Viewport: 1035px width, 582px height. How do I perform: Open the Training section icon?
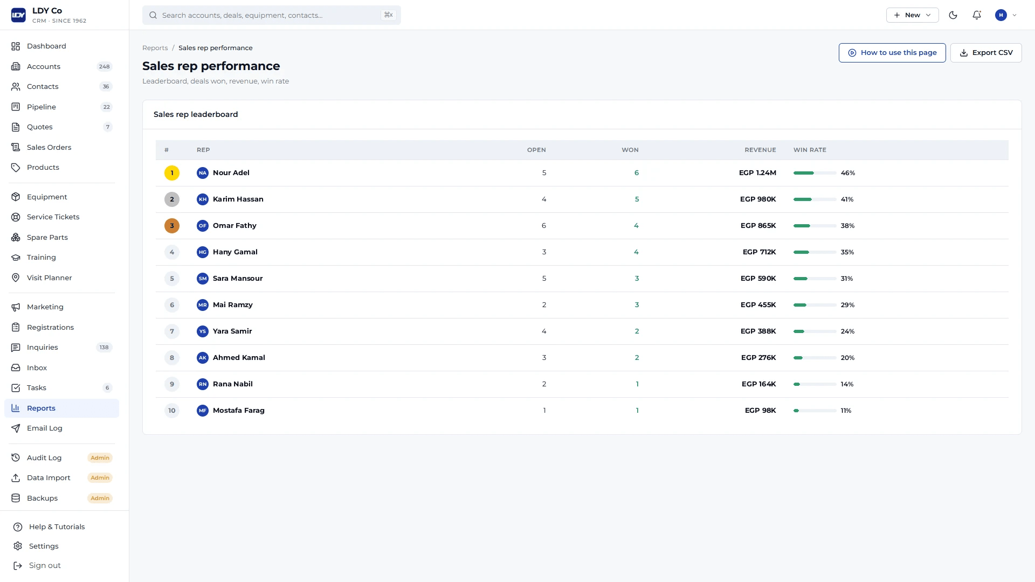[16, 258]
